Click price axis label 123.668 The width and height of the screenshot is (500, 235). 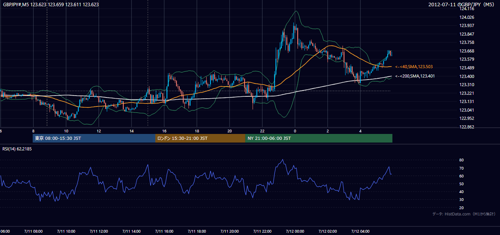pyautogui.click(x=468, y=51)
